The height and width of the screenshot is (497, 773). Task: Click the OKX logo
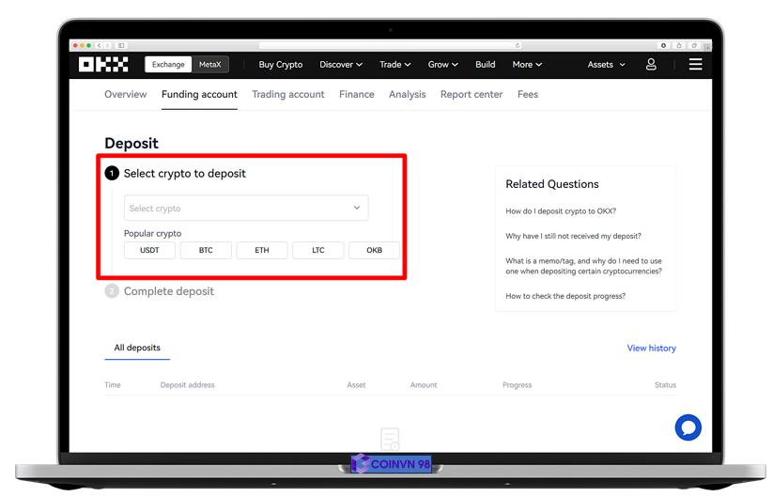click(103, 65)
